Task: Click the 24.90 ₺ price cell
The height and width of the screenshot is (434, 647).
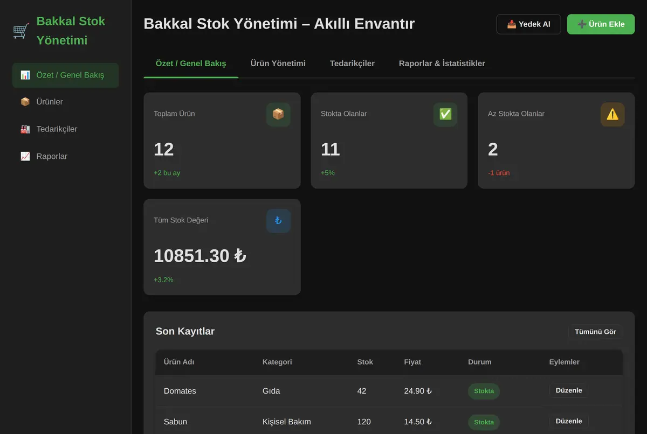Action: click(x=418, y=391)
